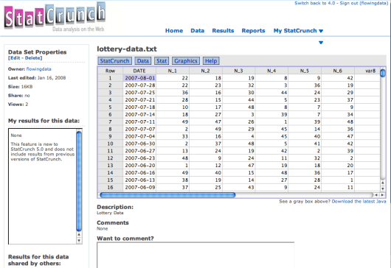This screenshot has width=391, height=268.
Task: Select the N_3 column header
Action: pos(238,71)
